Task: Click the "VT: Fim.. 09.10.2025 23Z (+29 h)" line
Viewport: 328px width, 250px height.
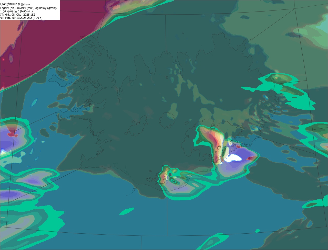Action: tap(21, 18)
